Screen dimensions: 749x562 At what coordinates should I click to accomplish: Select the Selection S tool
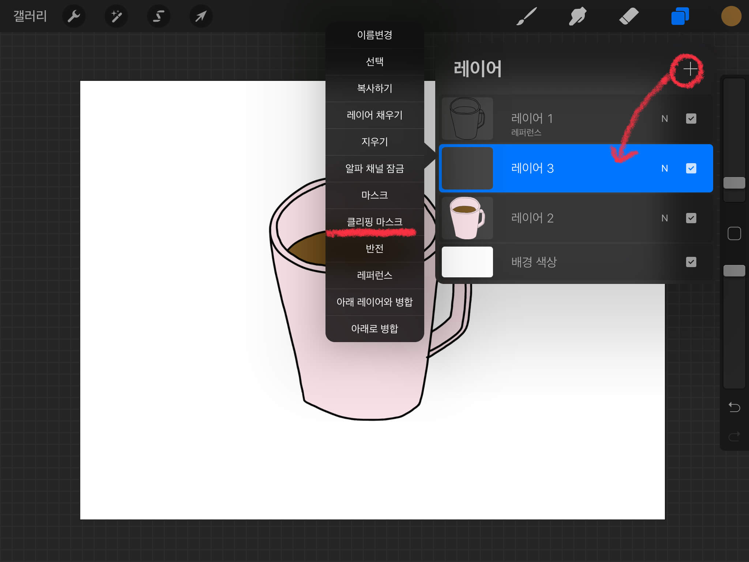(158, 16)
